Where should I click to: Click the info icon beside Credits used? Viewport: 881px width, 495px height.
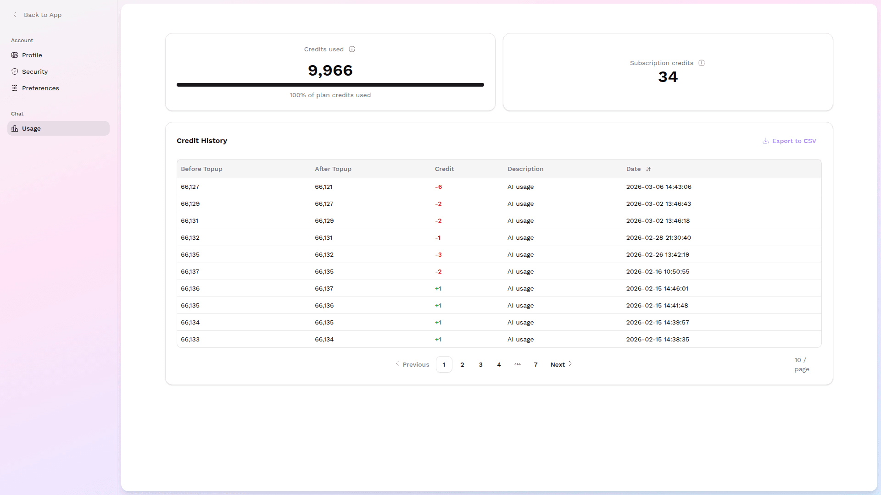point(352,49)
